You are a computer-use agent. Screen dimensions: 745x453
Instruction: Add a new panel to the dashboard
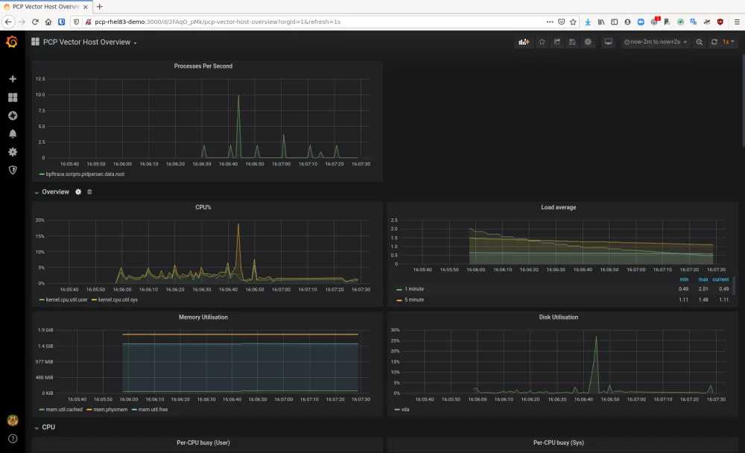coord(524,42)
